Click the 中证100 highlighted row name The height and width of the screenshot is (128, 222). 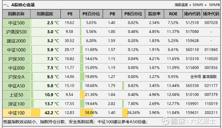(17, 113)
